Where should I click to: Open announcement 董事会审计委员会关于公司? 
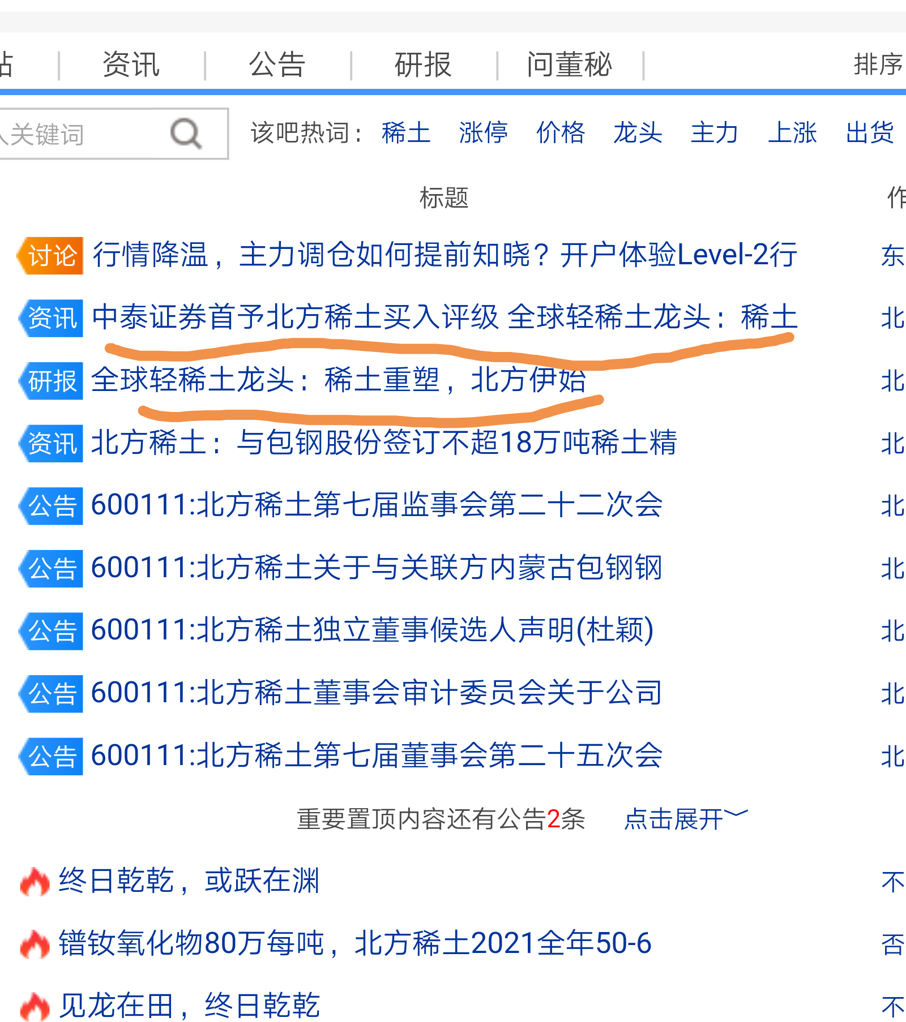tap(377, 693)
